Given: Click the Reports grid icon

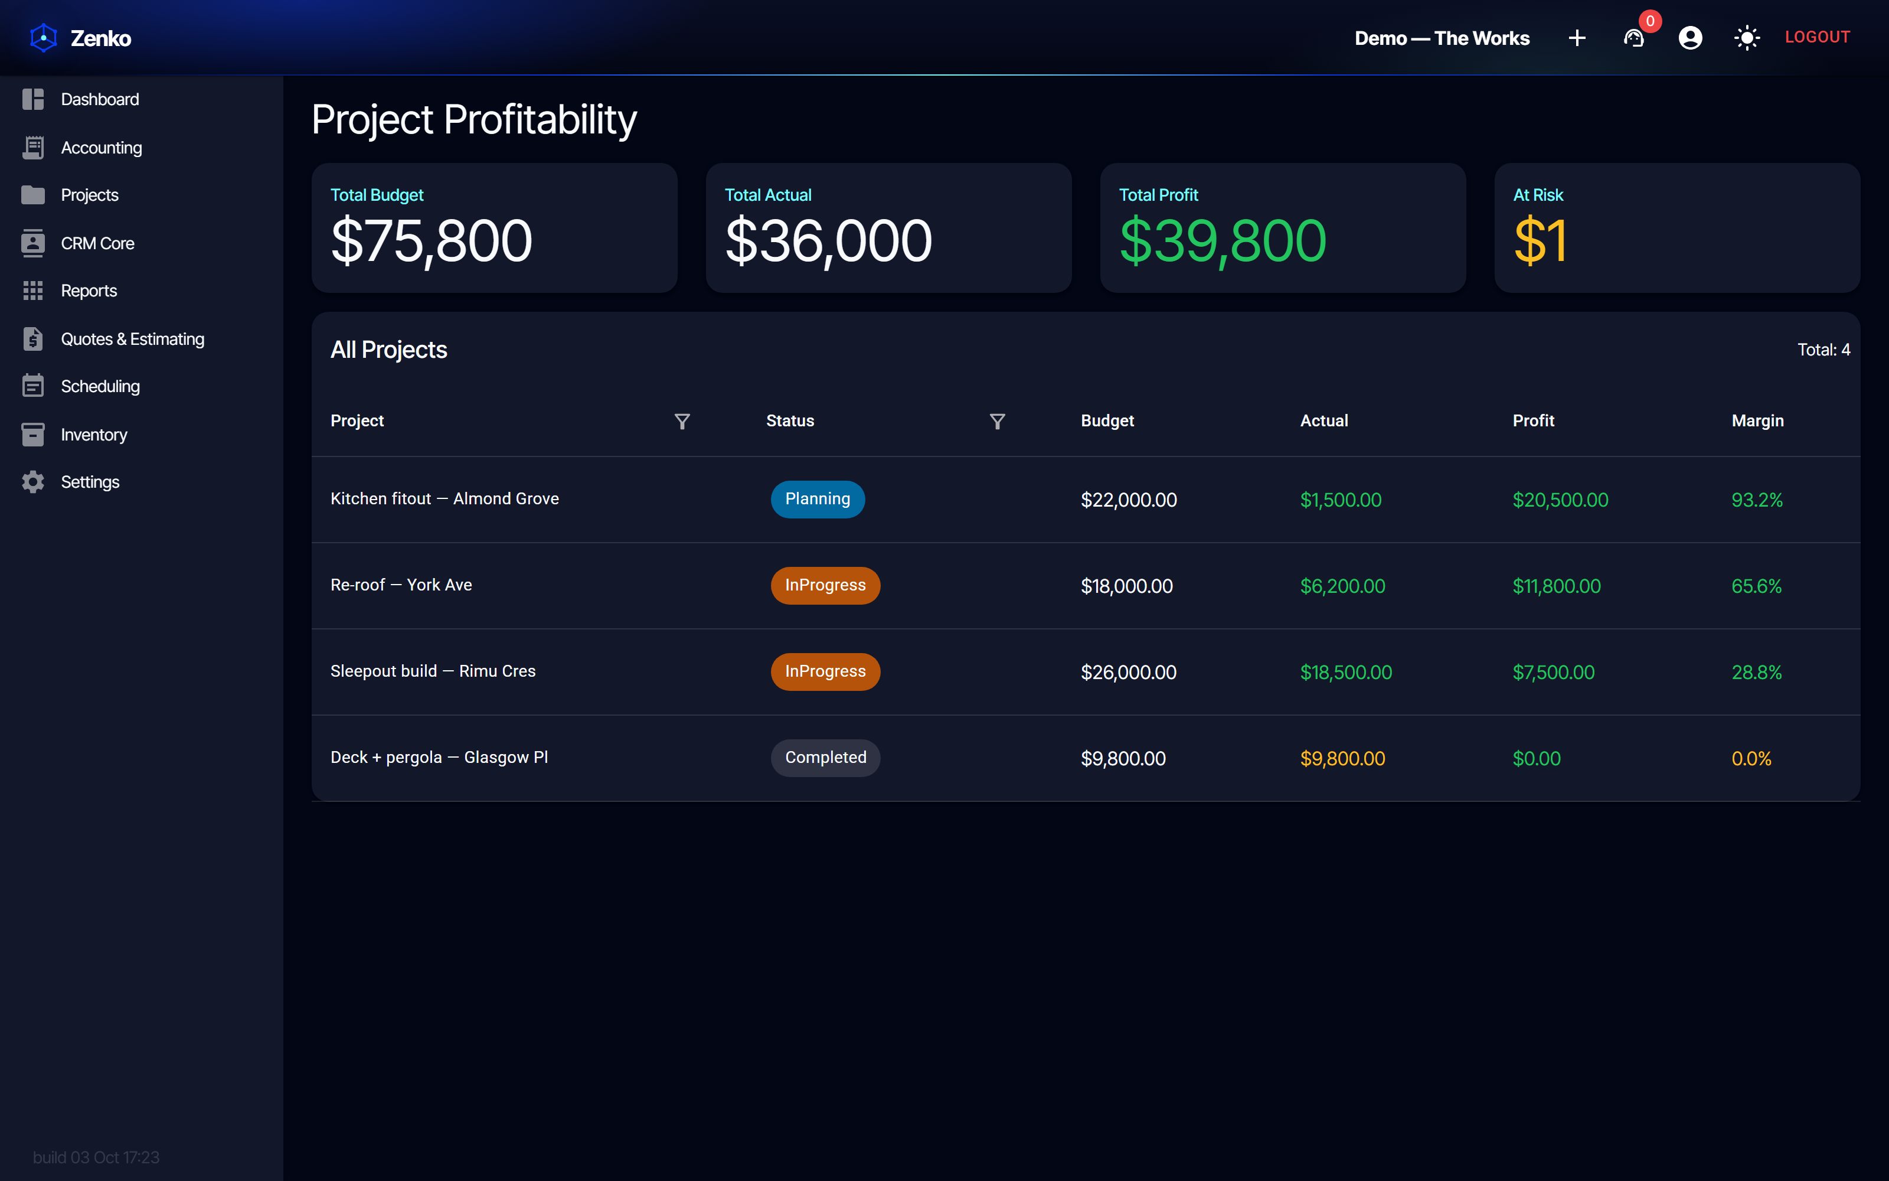Looking at the screenshot, I should [33, 291].
